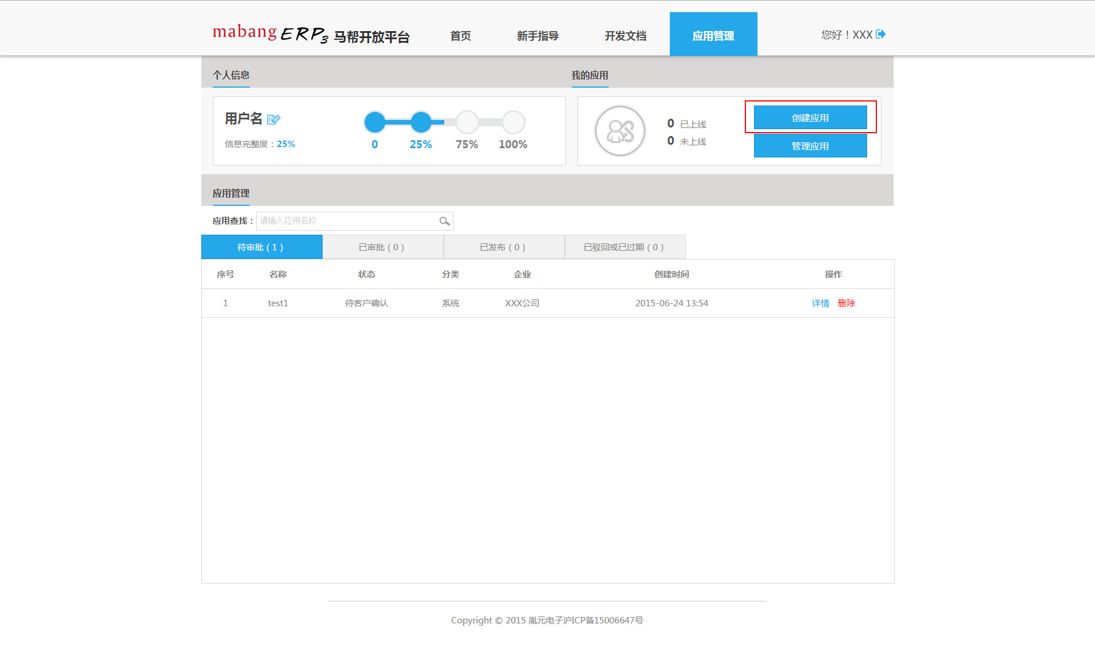Screen dimensions: 1095x658
Task: Select the 应用管理 navigation tab
Action: pyautogui.click(x=713, y=35)
